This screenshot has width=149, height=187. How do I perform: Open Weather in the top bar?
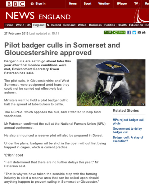[x=104, y=4]
